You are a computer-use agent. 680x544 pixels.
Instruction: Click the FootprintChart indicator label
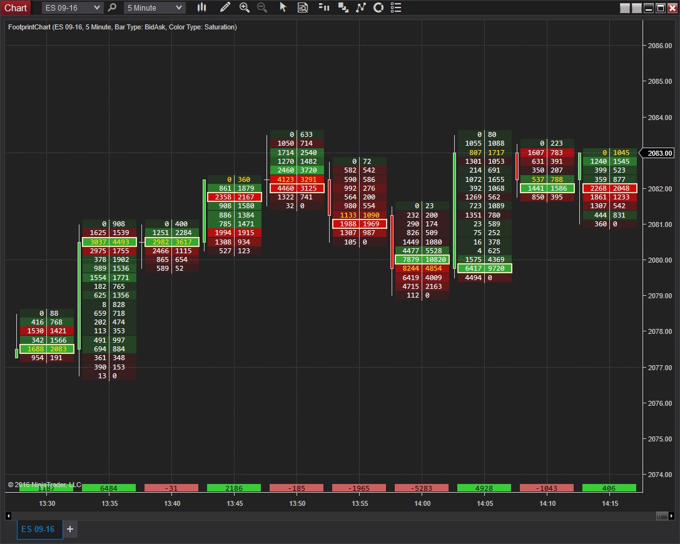122,27
